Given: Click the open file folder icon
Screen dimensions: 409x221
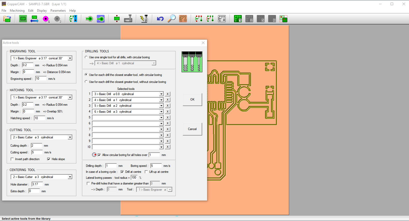Looking at the screenshot, I should pyautogui.click(x=7, y=19).
